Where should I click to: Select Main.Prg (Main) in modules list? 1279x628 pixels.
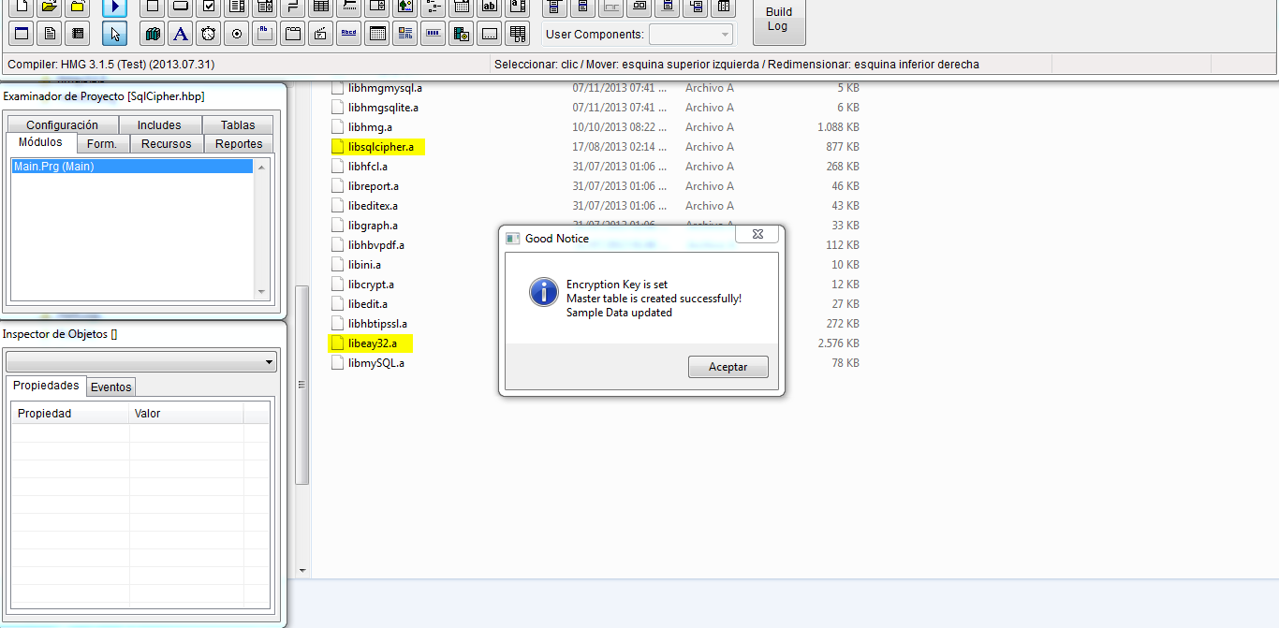click(x=131, y=167)
